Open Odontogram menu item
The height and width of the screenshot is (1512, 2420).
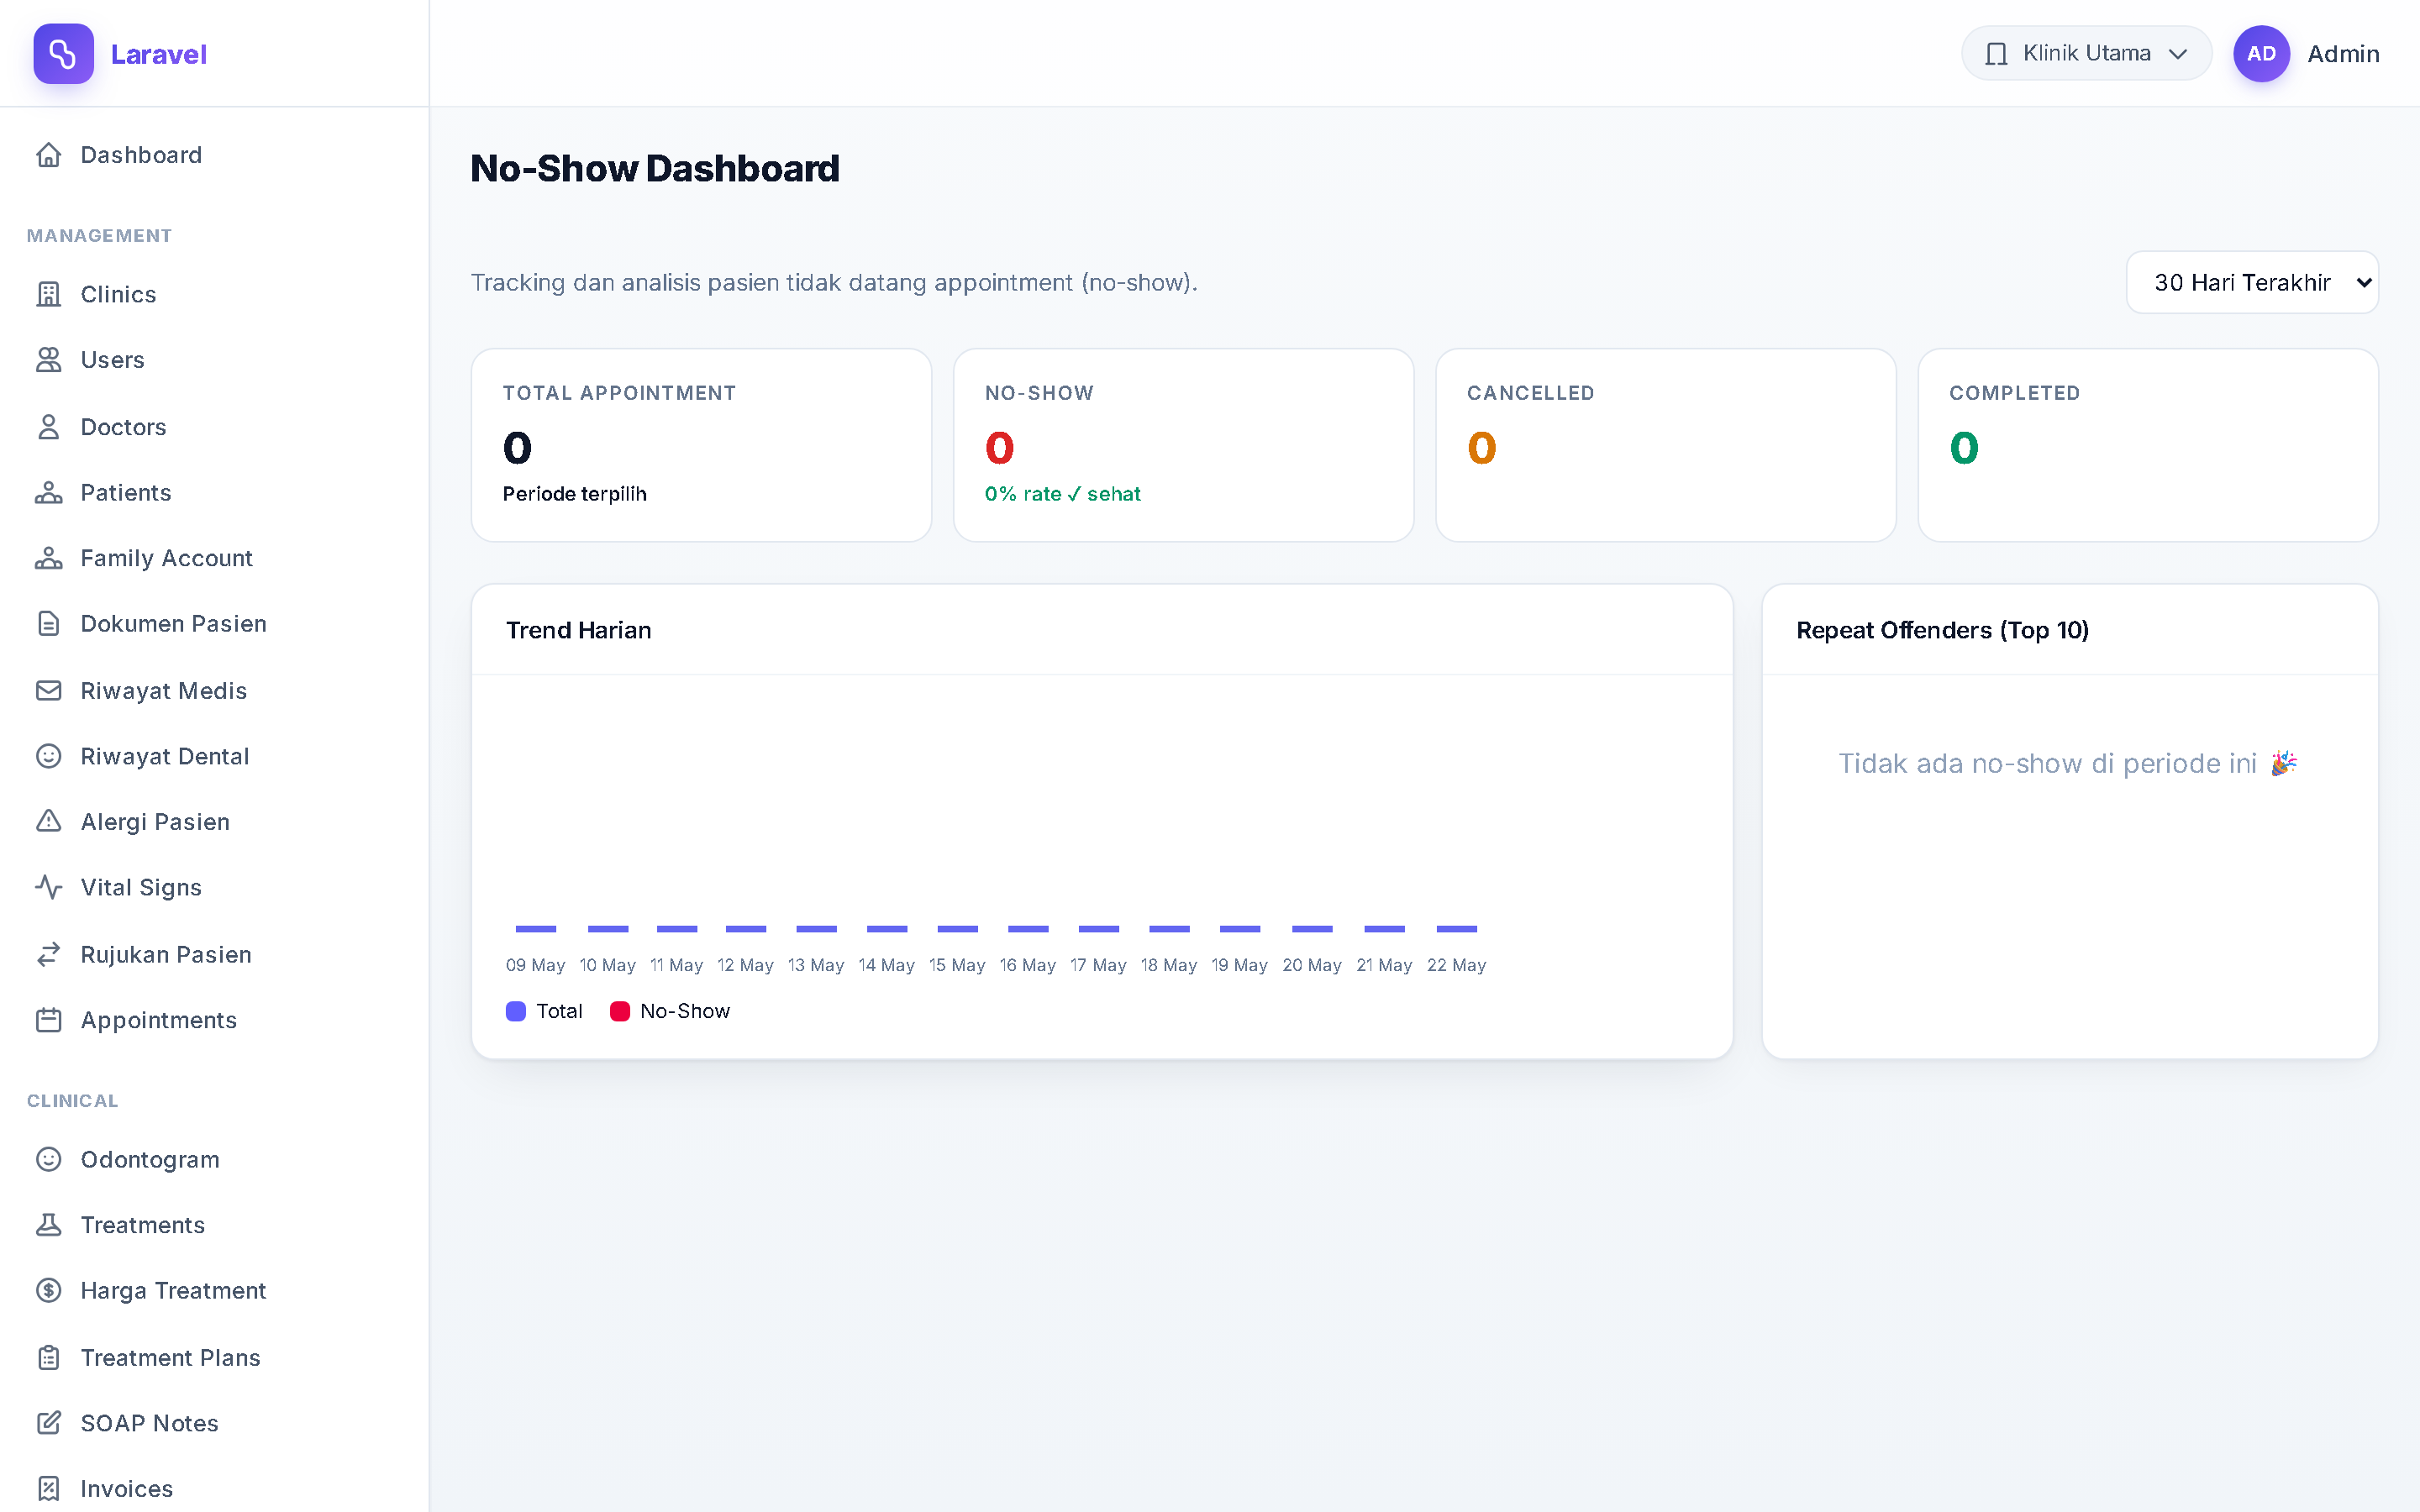[x=214, y=1159]
